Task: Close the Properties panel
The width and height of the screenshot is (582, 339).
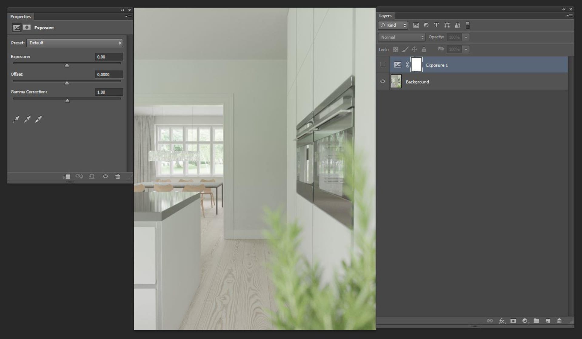Action: [x=129, y=10]
